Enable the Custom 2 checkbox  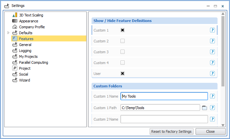tap(122, 41)
